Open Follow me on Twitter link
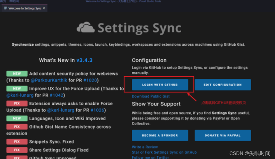This screenshot has width=275, height=159. [150, 157]
